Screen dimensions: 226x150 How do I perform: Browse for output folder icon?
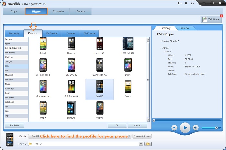click(x=148, y=144)
